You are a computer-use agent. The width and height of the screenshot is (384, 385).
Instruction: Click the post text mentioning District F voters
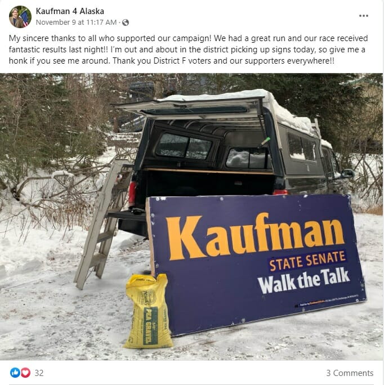[189, 50]
